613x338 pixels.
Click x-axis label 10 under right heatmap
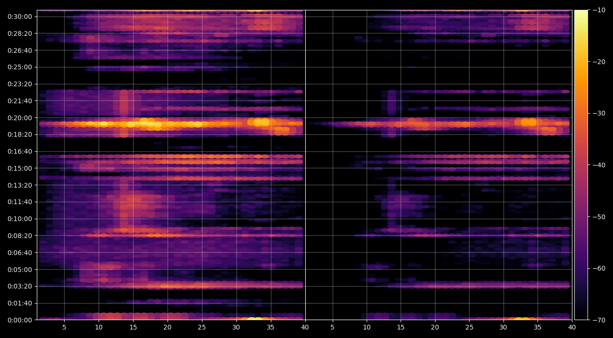tap(367, 327)
